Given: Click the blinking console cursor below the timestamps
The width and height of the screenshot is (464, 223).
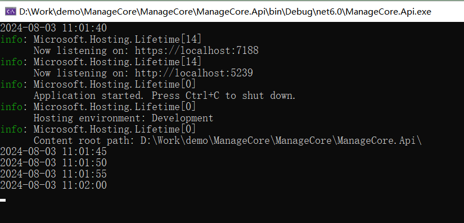Looking at the screenshot, I should click(3, 201).
